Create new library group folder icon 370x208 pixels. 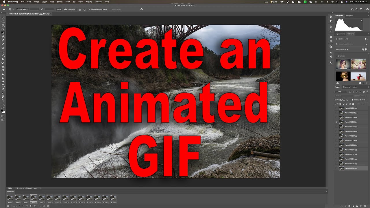coord(360,83)
